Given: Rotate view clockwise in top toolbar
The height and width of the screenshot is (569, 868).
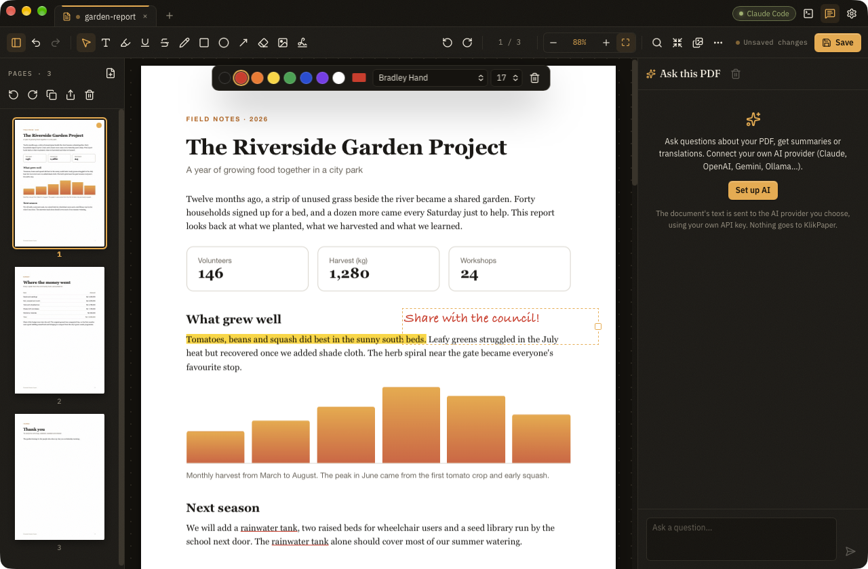Looking at the screenshot, I should 467,43.
